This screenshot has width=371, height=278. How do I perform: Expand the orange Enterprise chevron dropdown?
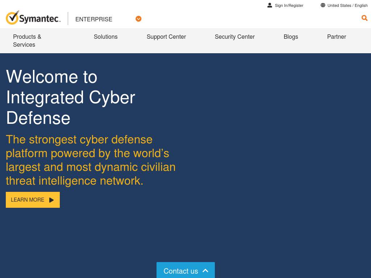point(138,19)
